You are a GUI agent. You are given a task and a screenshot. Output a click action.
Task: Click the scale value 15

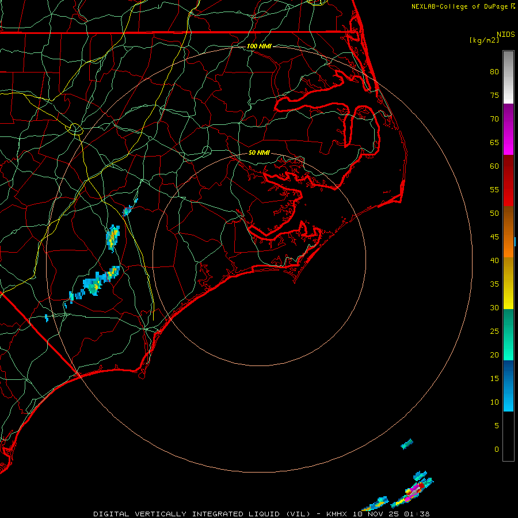(x=494, y=379)
